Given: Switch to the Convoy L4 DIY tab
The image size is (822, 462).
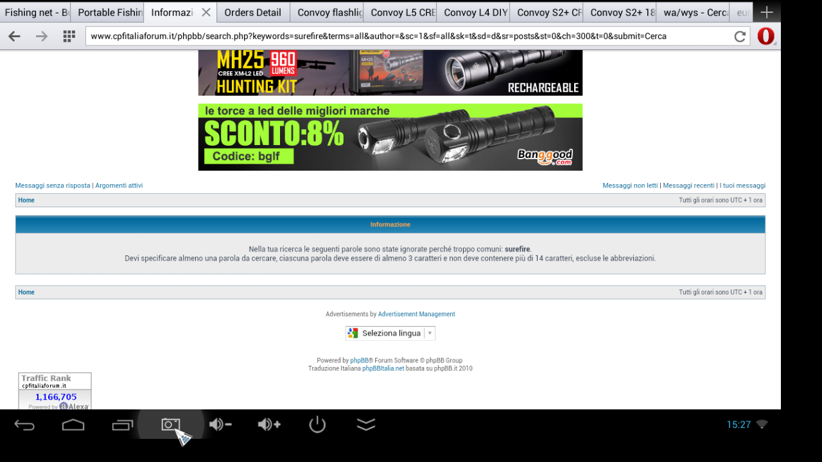Looking at the screenshot, I should pos(473,12).
